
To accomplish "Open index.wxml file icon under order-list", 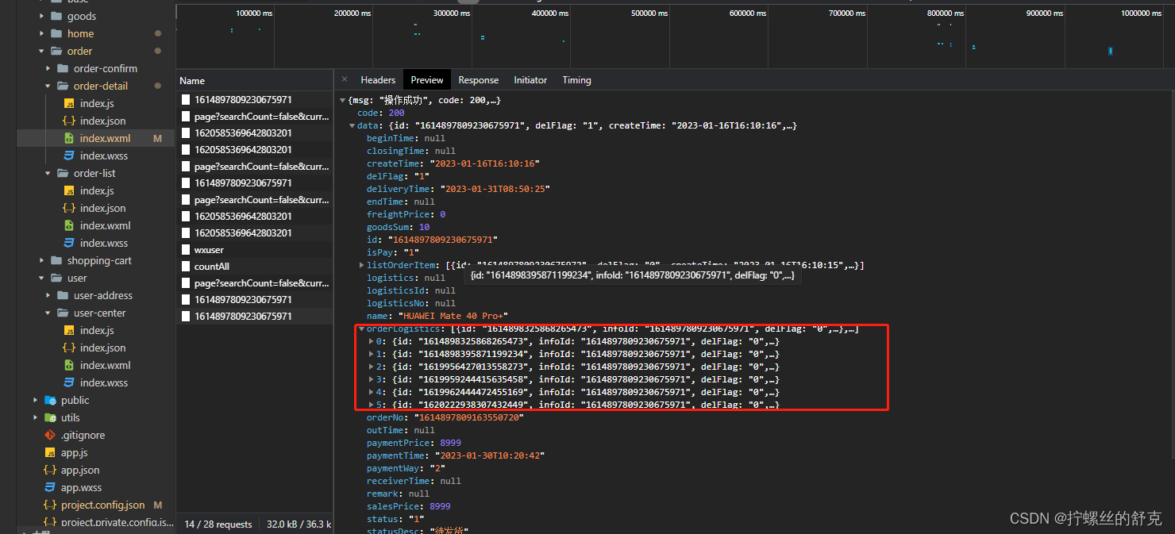I will (x=69, y=225).
